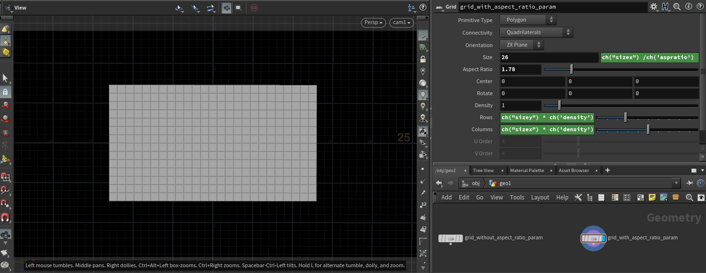Click the sticky note icon in the network toolbar
This screenshot has height=273, width=706.
652,198
